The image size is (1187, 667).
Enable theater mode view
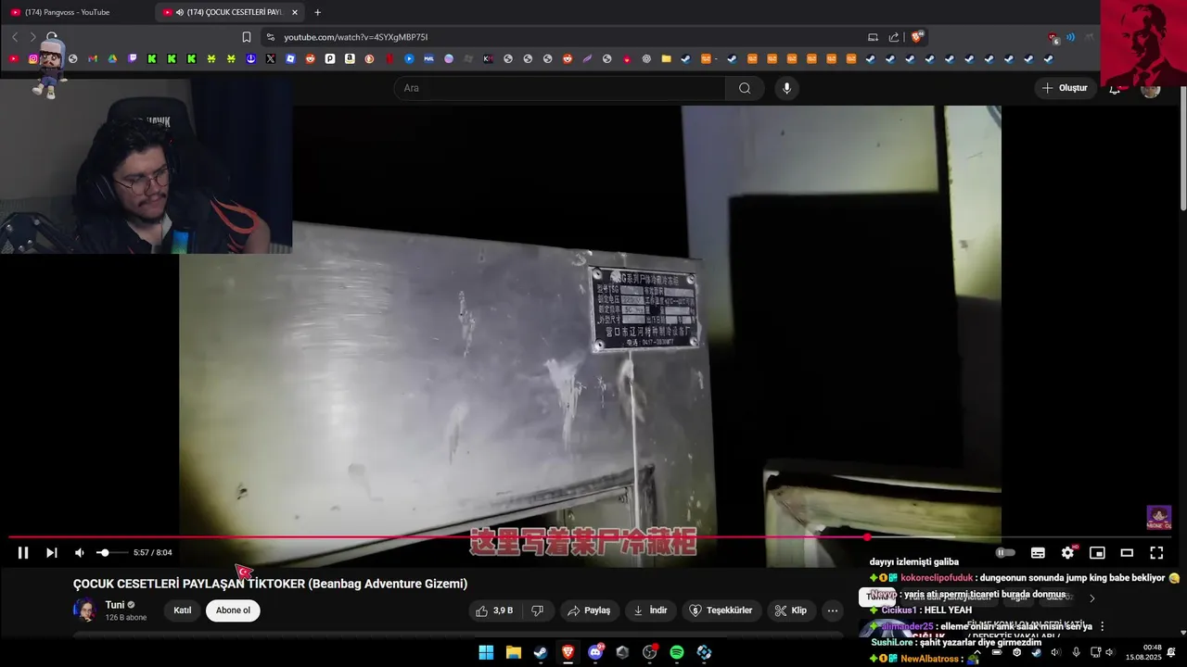point(1127,553)
